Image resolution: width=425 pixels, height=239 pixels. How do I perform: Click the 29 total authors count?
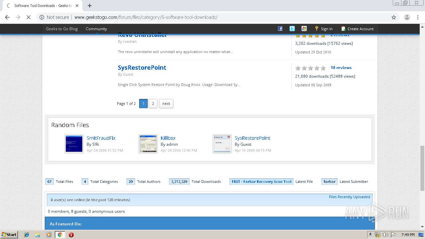[131, 182]
